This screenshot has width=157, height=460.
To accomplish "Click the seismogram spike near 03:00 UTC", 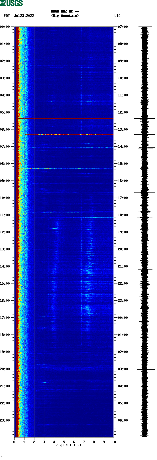I will click(146, 369).
